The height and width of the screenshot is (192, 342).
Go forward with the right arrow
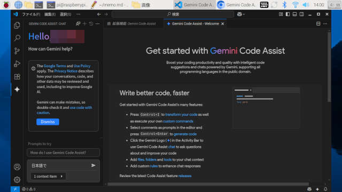(x=106, y=14)
